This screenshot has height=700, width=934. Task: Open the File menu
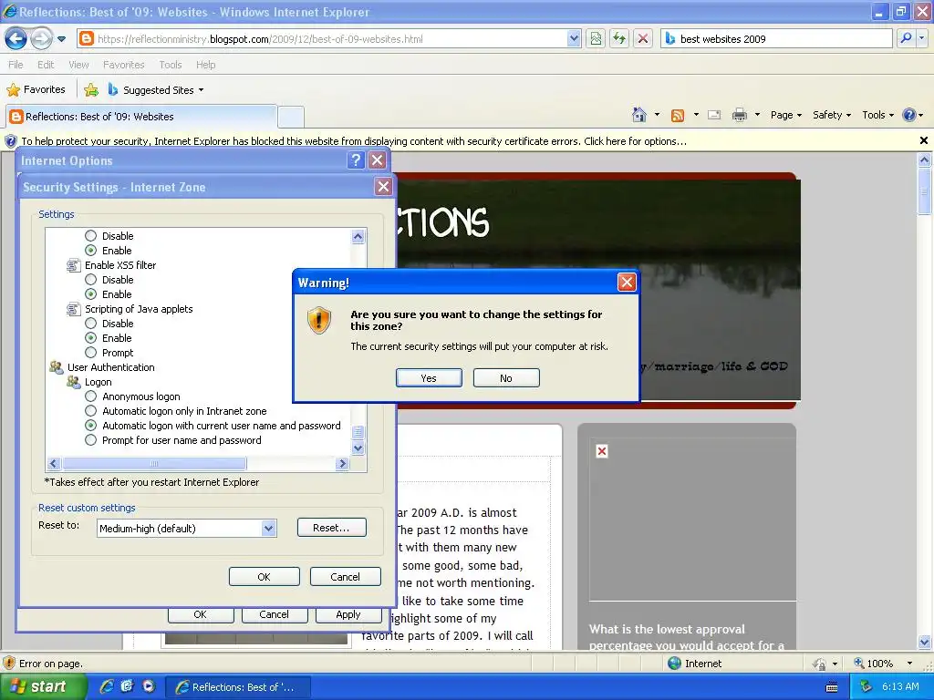pos(16,65)
